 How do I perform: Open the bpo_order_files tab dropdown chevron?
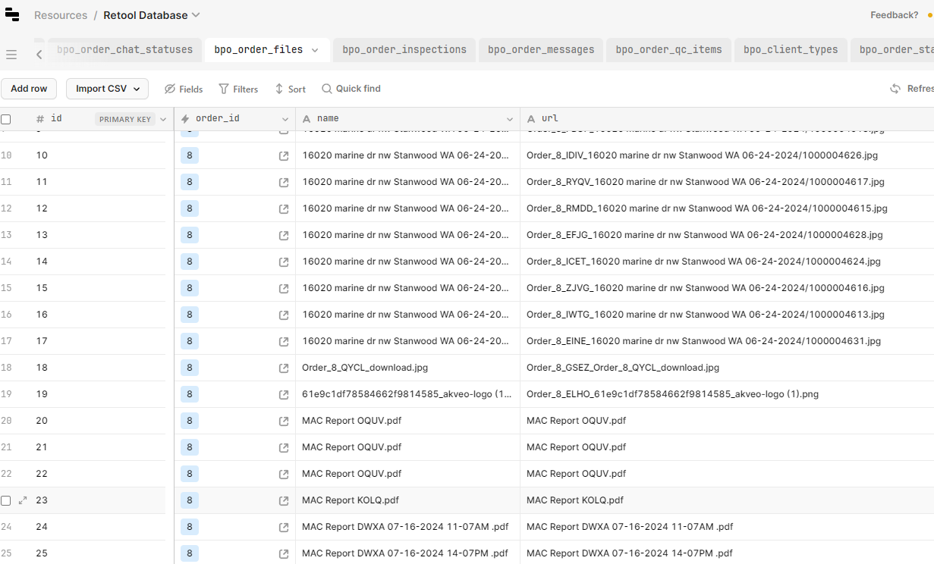[x=316, y=50]
